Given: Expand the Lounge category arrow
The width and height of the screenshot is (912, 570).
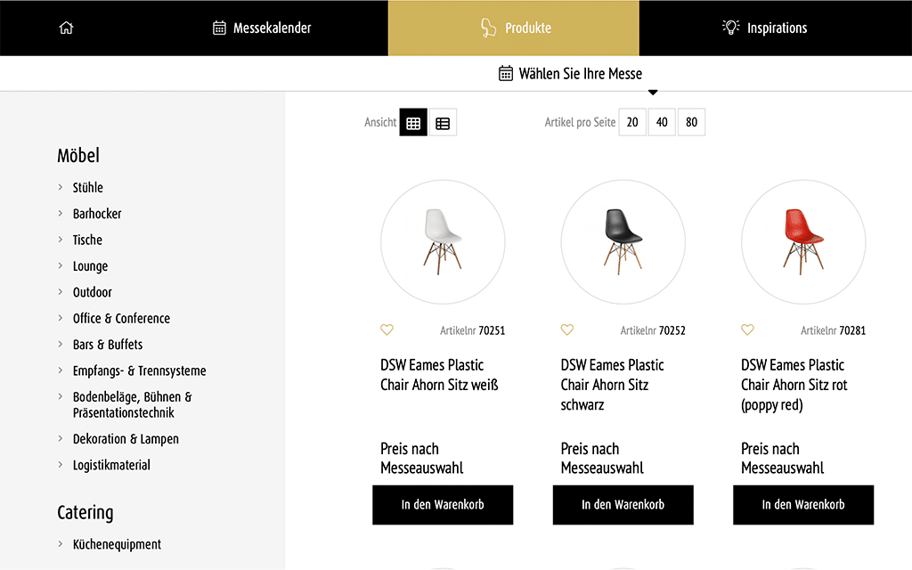Looking at the screenshot, I should tap(61, 265).
